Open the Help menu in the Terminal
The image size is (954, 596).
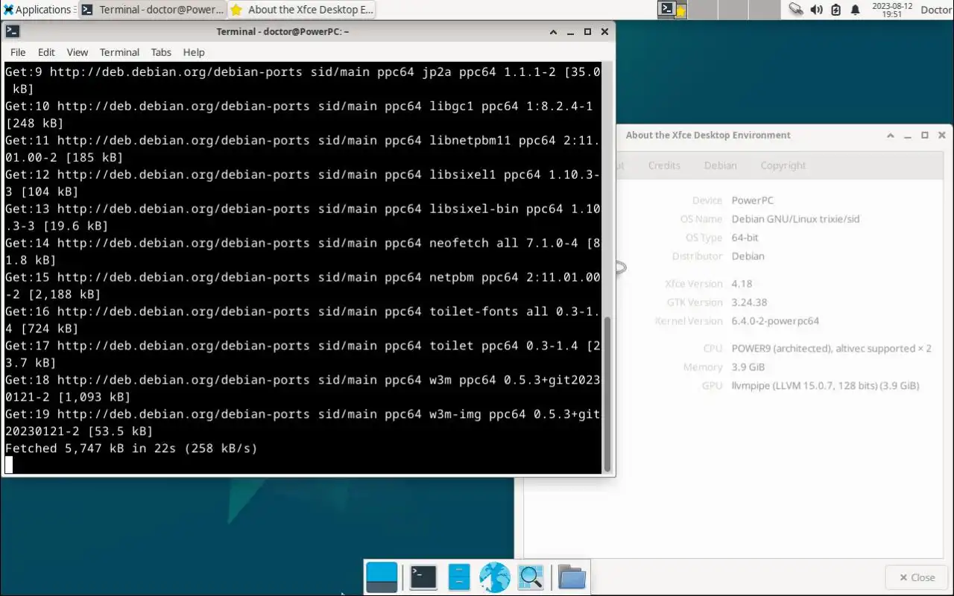pos(194,52)
